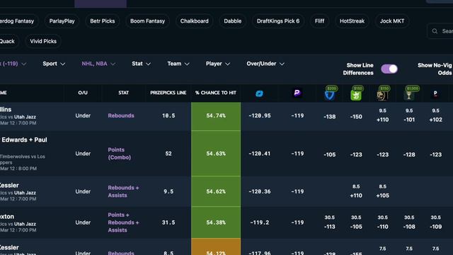
Task: Sort by the PRIZEPICKS LINE column header
Action: [168, 93]
